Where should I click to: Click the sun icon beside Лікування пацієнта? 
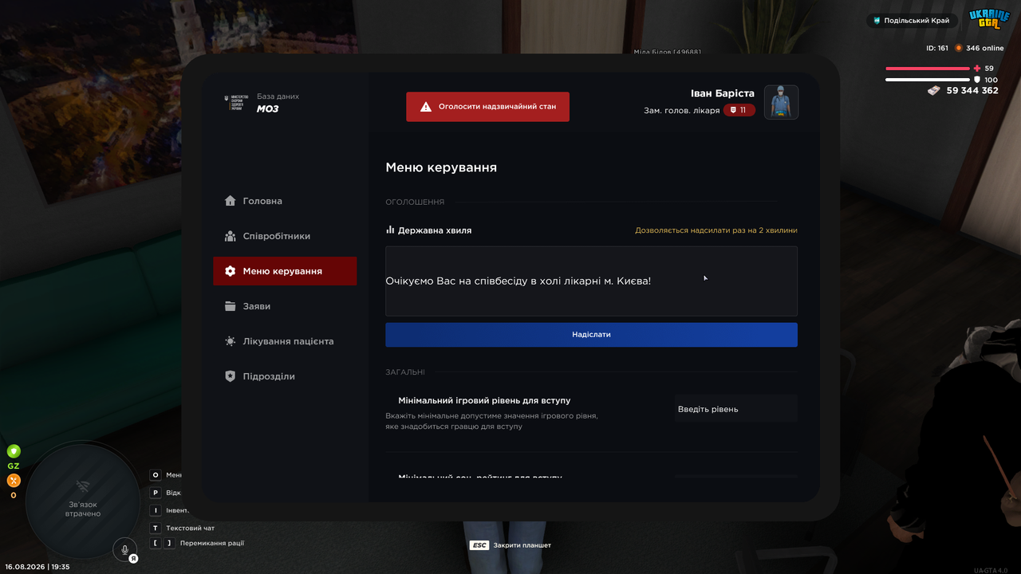pos(231,341)
